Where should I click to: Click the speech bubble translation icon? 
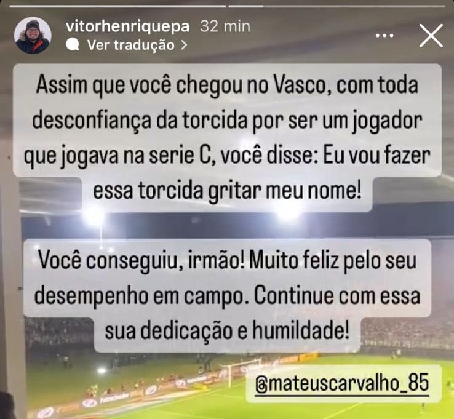point(73,45)
